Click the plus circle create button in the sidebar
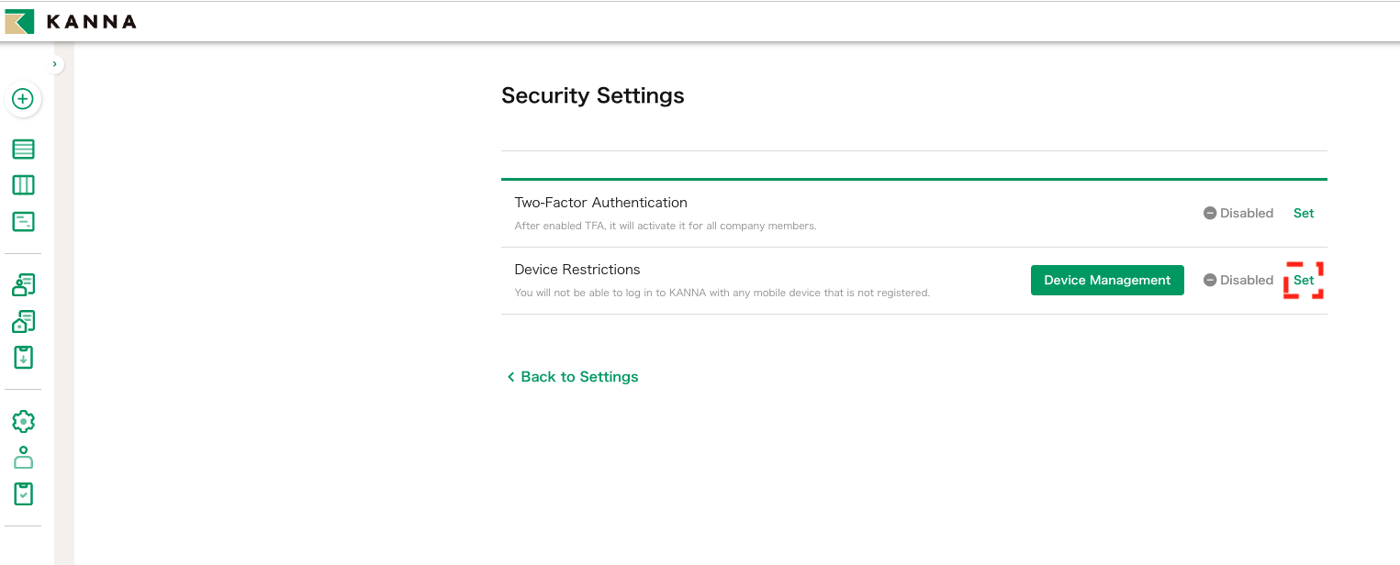The width and height of the screenshot is (1400, 565). (23, 99)
